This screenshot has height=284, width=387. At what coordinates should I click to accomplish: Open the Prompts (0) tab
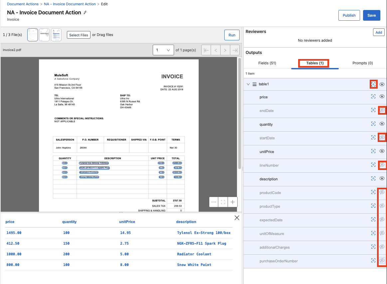coord(362,63)
